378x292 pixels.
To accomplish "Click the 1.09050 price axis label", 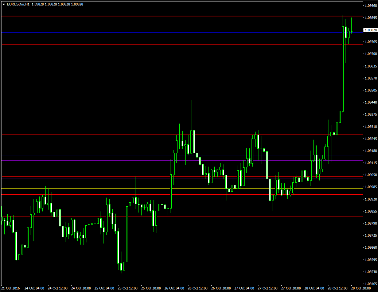I will coord(371,175).
